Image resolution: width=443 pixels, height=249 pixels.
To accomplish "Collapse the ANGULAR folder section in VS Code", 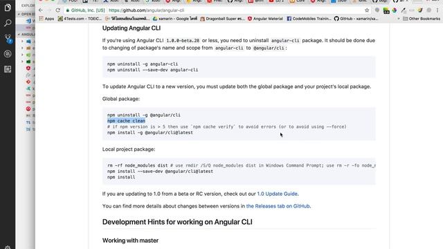I will [x=26, y=35].
